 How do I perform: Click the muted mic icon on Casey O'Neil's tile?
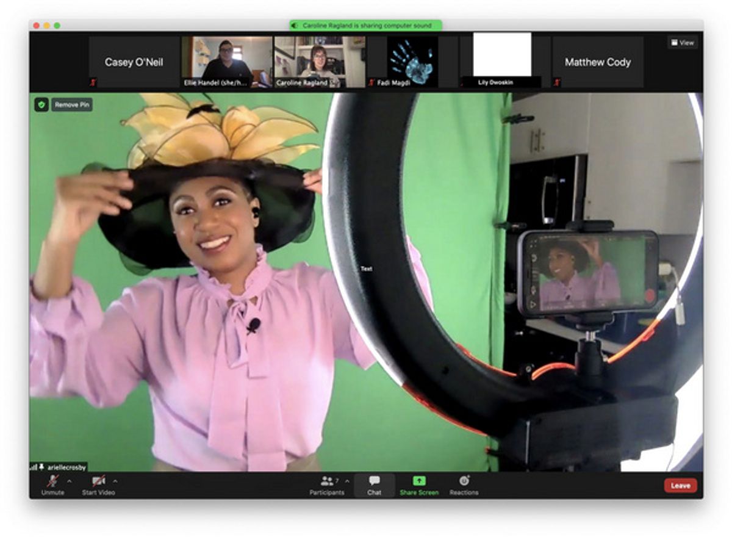[x=93, y=82]
